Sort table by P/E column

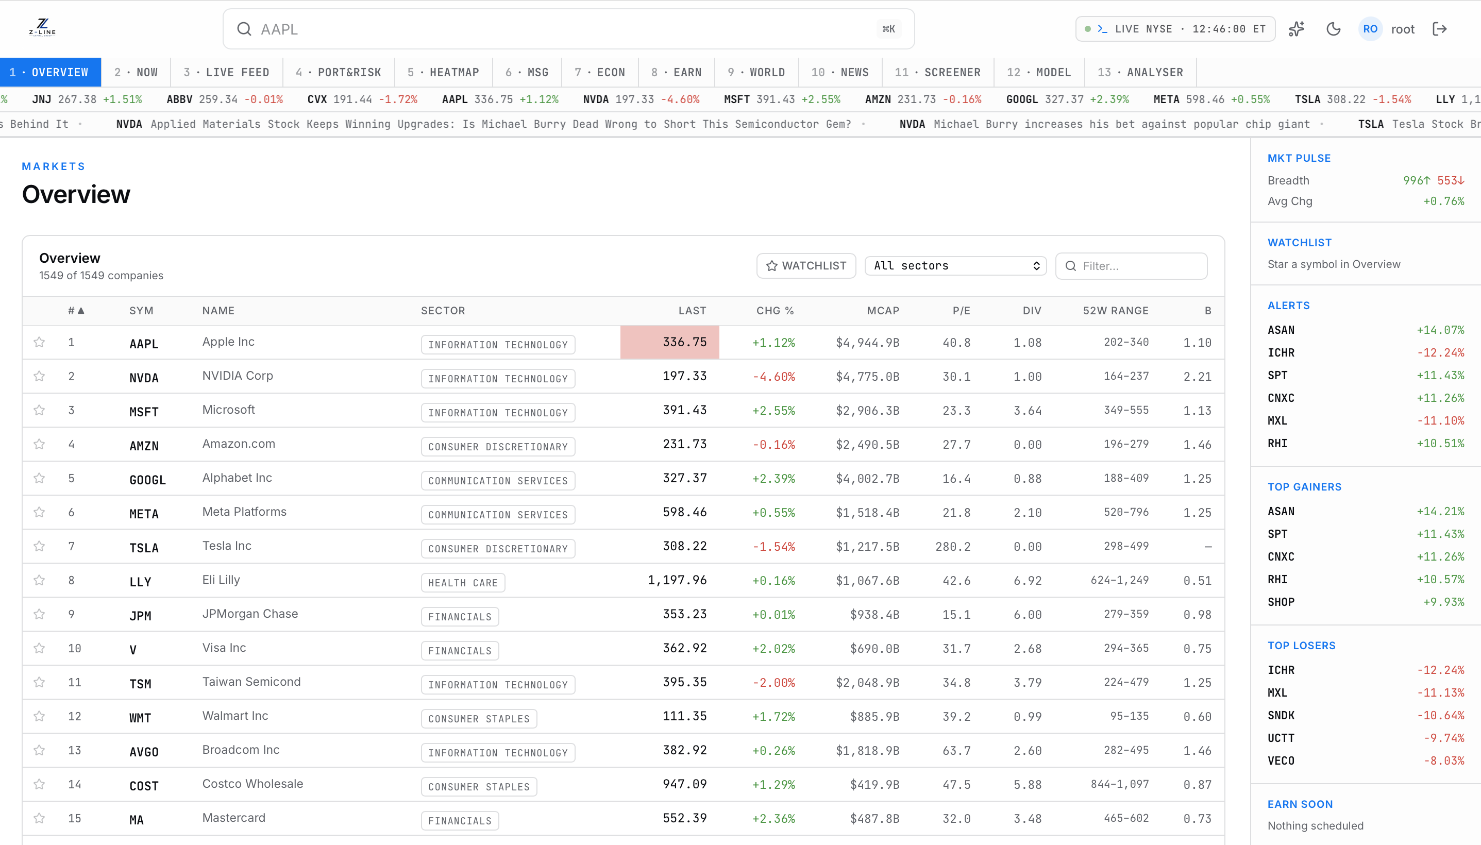click(961, 311)
